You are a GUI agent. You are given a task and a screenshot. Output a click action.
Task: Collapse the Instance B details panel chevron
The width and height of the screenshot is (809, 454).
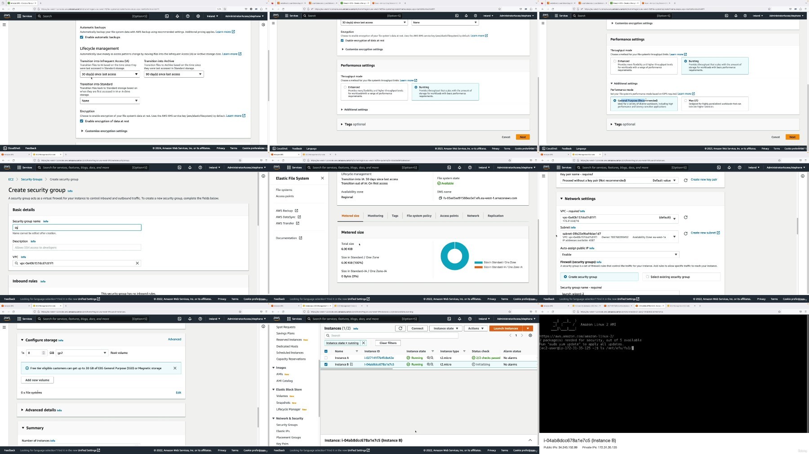pos(530,440)
